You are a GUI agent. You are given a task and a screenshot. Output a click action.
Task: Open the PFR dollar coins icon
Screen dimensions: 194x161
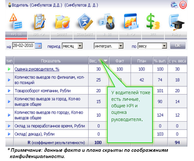[x=153, y=21]
